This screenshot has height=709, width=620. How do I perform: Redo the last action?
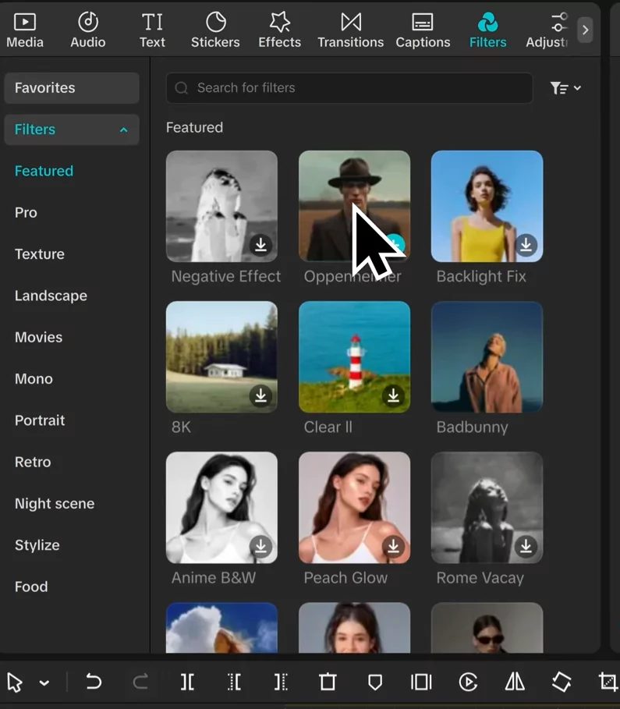(140, 682)
